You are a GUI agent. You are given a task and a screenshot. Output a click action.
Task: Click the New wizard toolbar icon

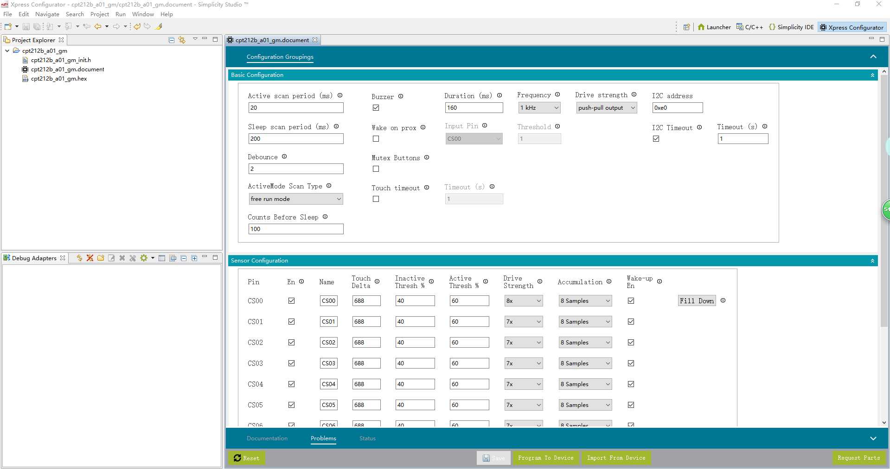click(8, 26)
